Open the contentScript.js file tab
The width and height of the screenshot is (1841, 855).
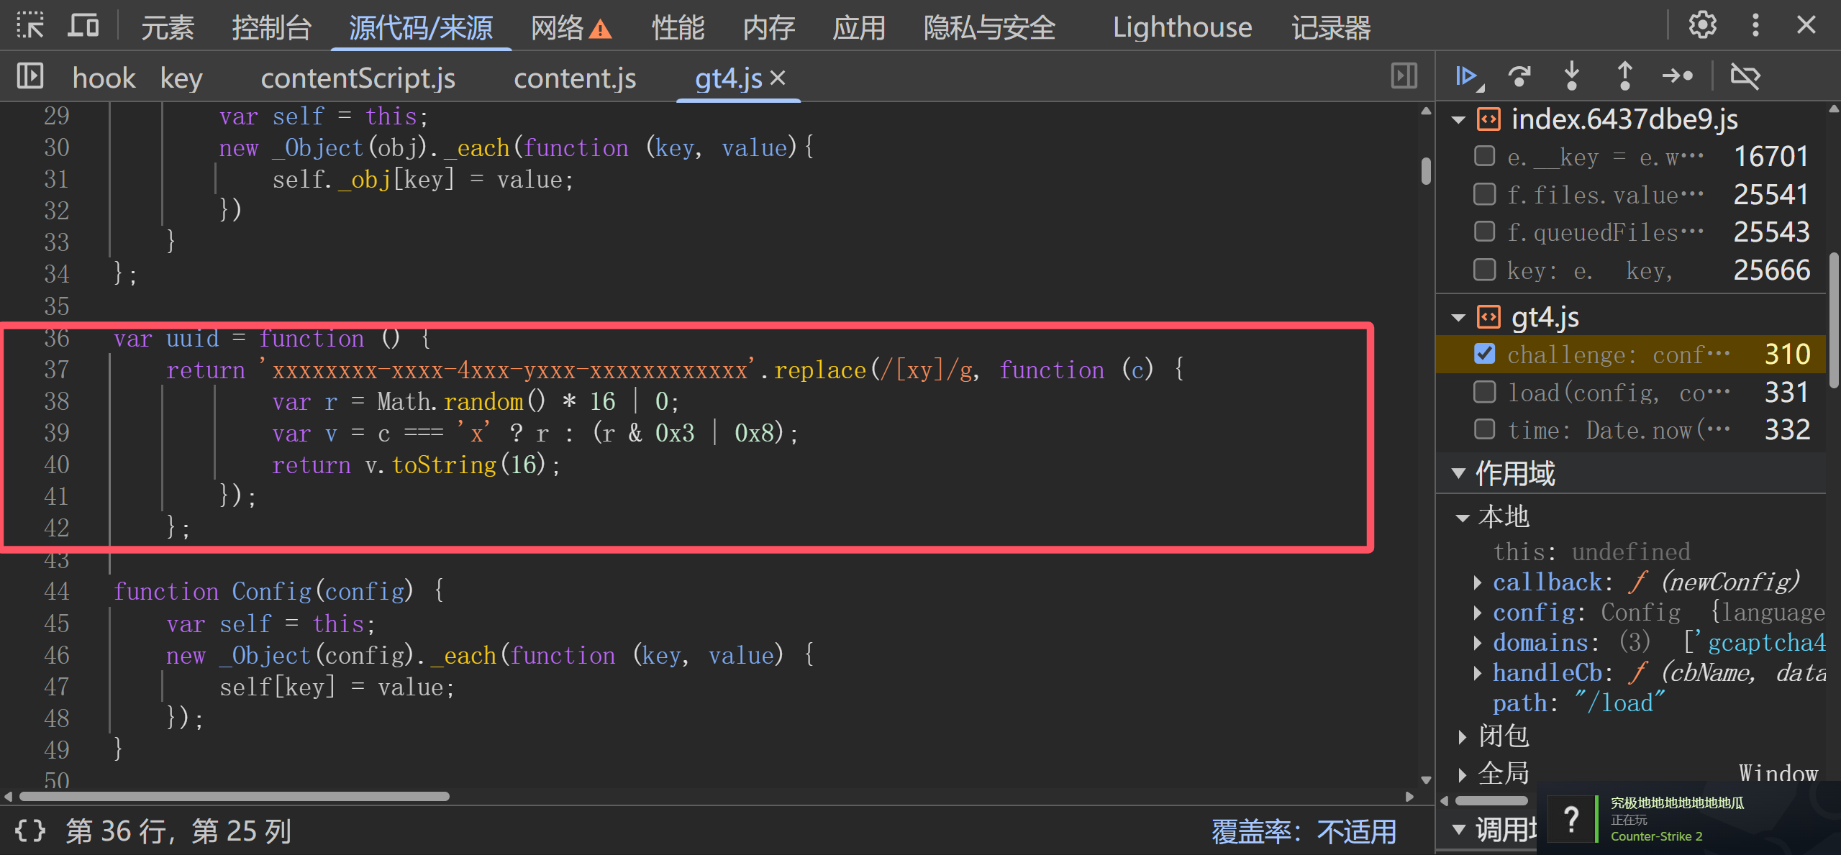pos(358,78)
